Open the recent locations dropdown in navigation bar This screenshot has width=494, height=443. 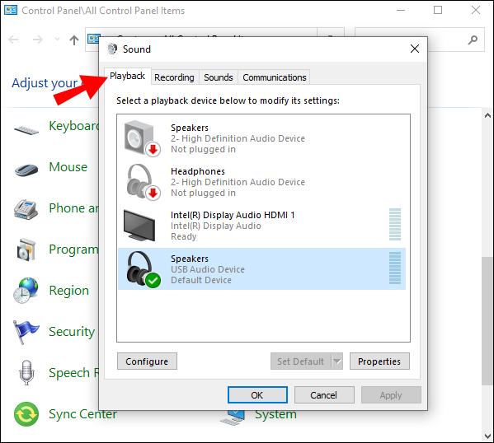pyautogui.click(x=57, y=40)
